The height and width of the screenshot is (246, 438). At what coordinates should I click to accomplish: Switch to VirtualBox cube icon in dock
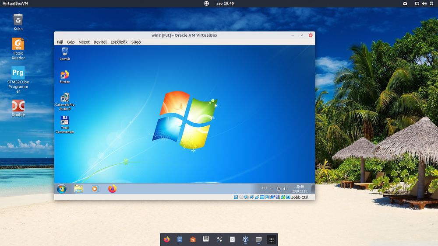click(246, 239)
